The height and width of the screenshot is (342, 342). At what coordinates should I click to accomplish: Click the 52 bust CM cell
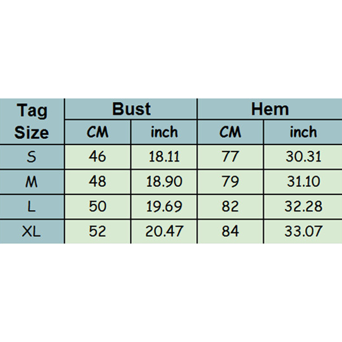click(x=98, y=232)
